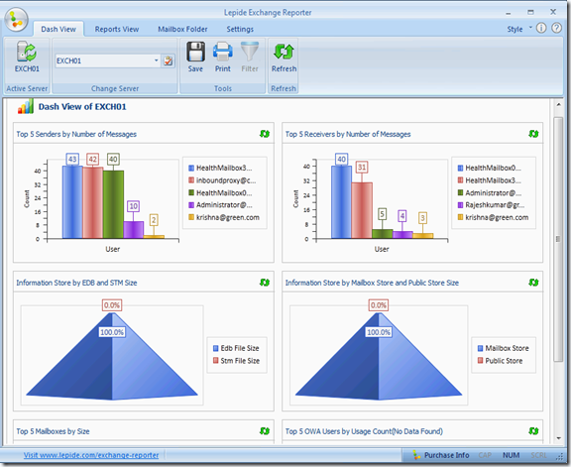Click Administrator@... in the Senders legend
Image resolution: width=571 pixels, height=467 pixels.
(224, 205)
